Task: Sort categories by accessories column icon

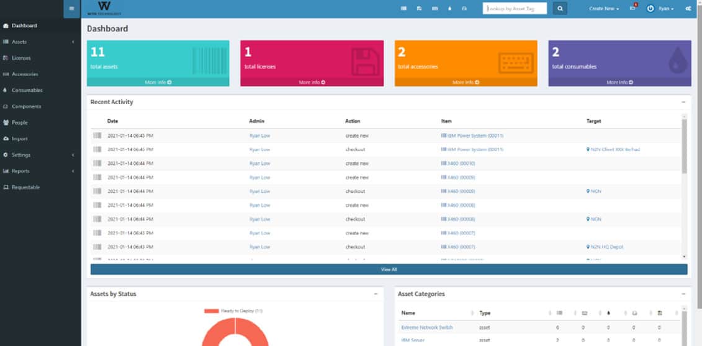Action: click(x=584, y=313)
